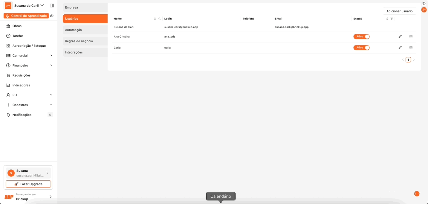
Task: Hide Central de Aprendizado with eye icon
Action: coord(52,16)
